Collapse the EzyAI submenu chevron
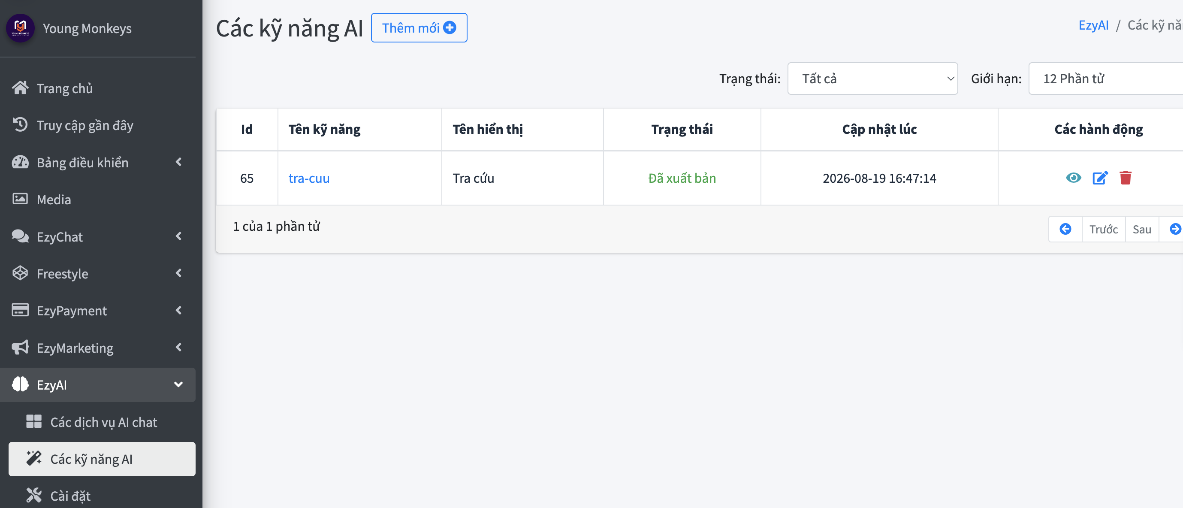1183x508 pixels. [178, 384]
